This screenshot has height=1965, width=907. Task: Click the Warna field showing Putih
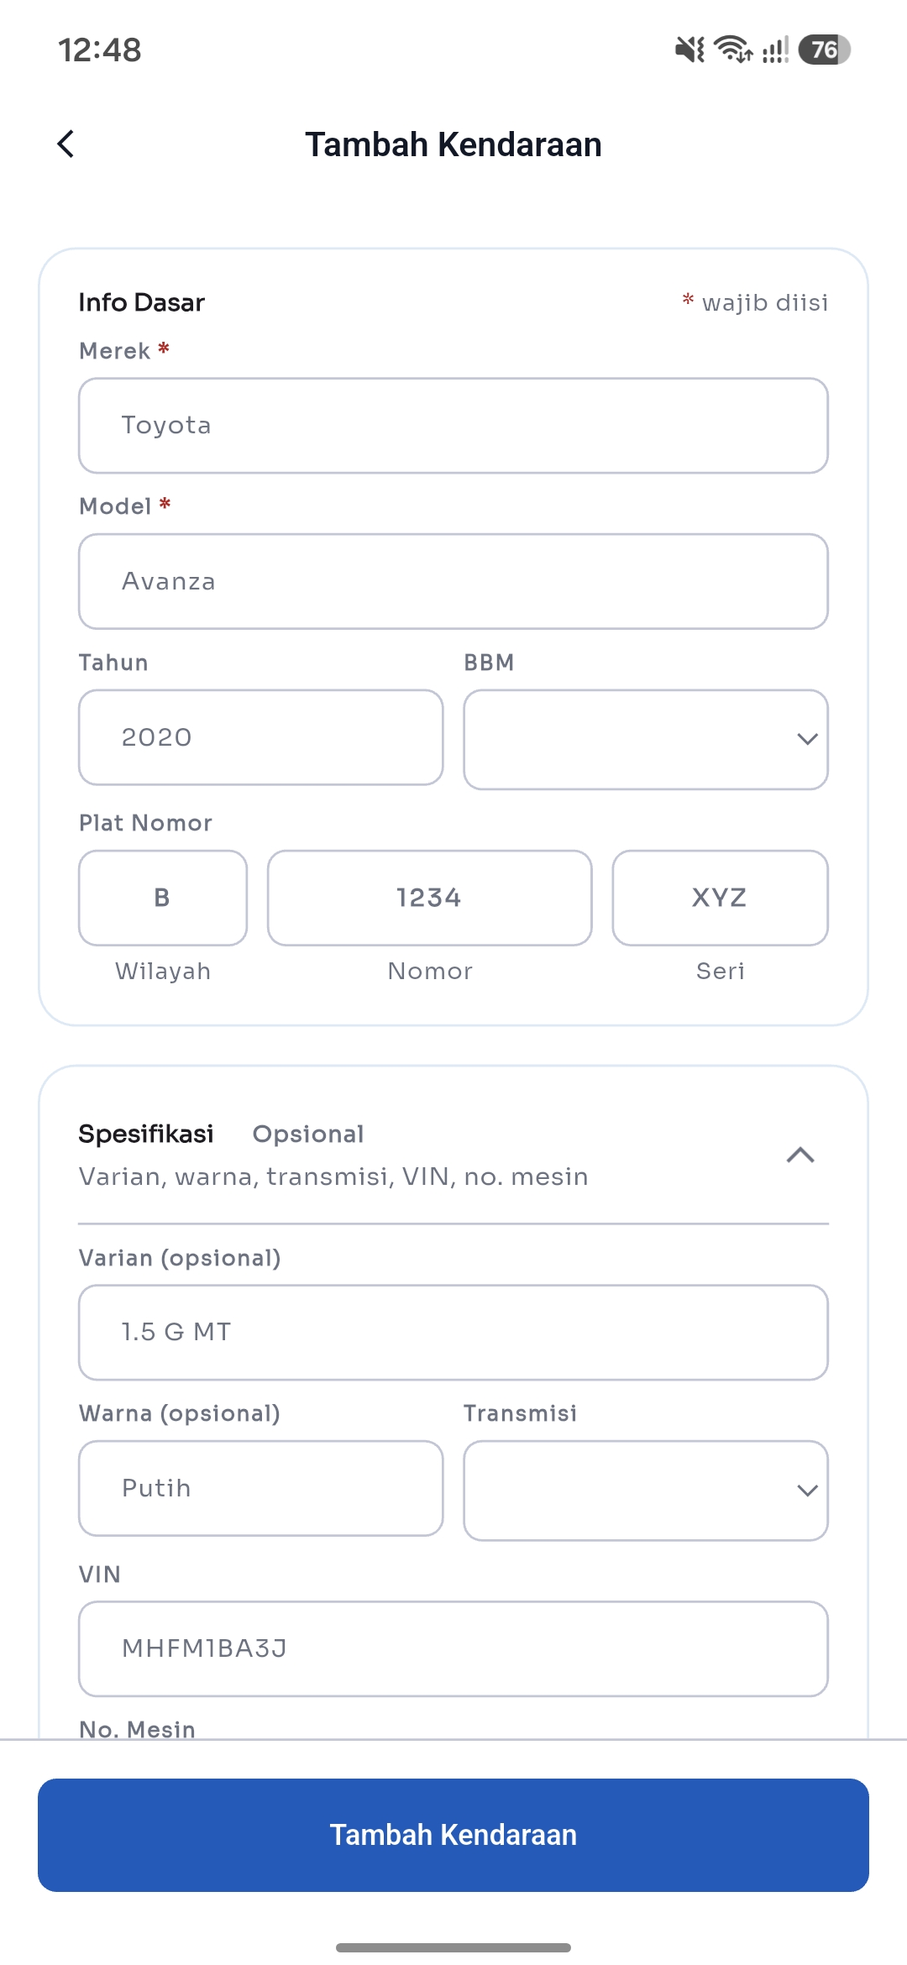click(x=260, y=1488)
